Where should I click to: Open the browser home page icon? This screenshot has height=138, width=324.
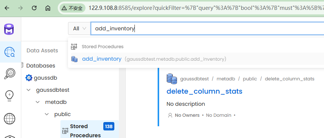coord(48,8)
